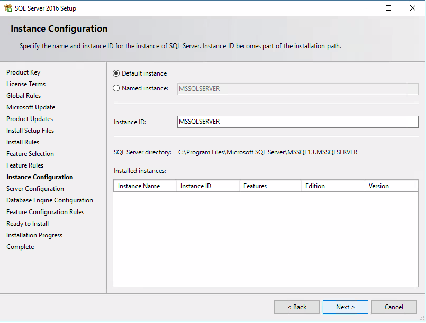Select Microsoft Update in the sidebar
This screenshot has width=426, height=323.
(x=30, y=107)
